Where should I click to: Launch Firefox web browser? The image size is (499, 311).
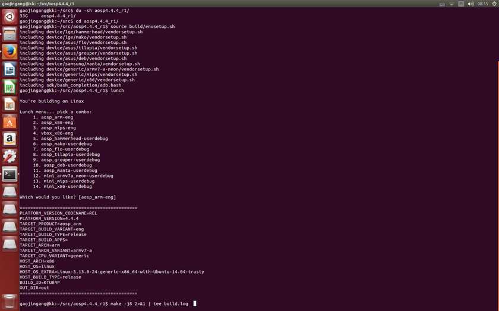tap(10, 52)
